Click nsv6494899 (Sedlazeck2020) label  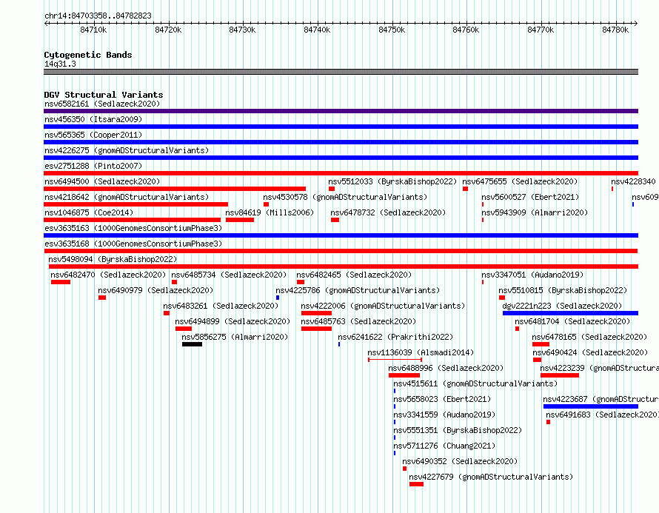tap(233, 321)
